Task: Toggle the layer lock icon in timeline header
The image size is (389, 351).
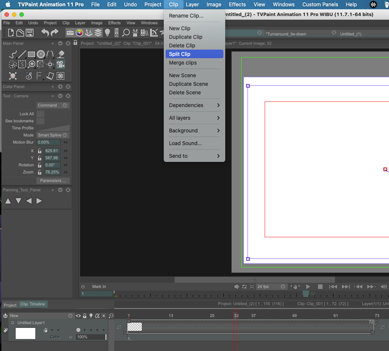Action: [x=85, y=316]
